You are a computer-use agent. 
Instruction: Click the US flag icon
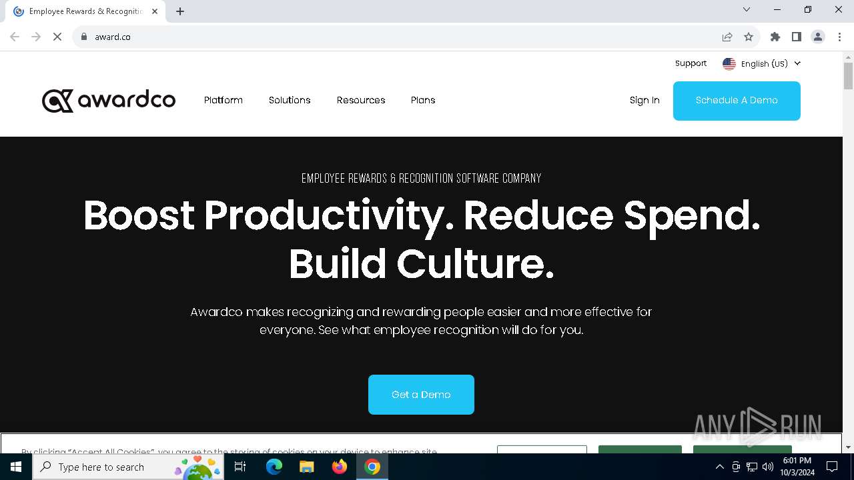tap(729, 64)
